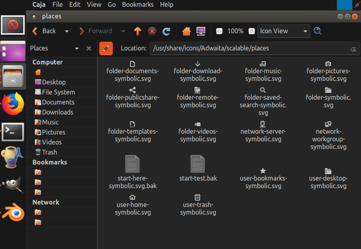Toggle the location text entry pencil button
Image resolution: width=361 pixels, height=249 pixels.
point(106,48)
